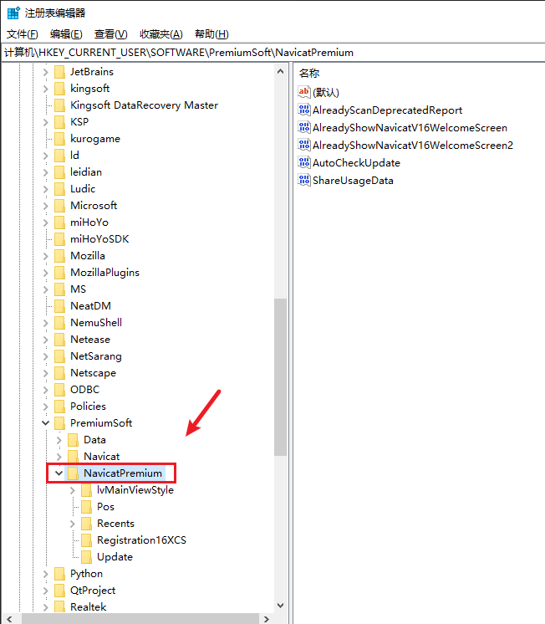Select the Realtek folder icon
This screenshot has width=545, height=624.
click(59, 607)
